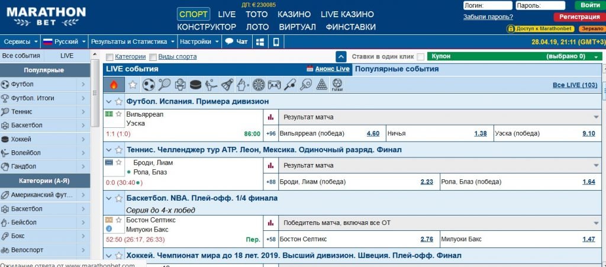
Task: Open the Чат chat button
Action: 237,41
